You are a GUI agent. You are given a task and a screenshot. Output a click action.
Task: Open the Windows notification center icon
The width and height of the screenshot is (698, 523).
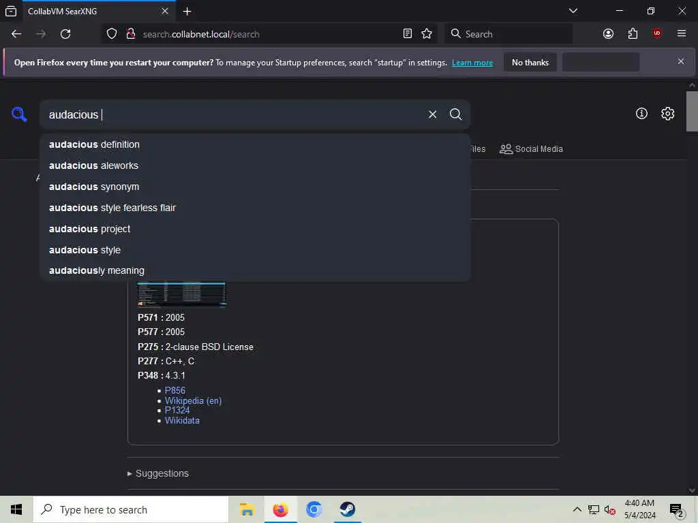pos(676,509)
